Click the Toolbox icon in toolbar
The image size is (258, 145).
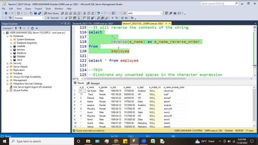[x=175, y=13]
